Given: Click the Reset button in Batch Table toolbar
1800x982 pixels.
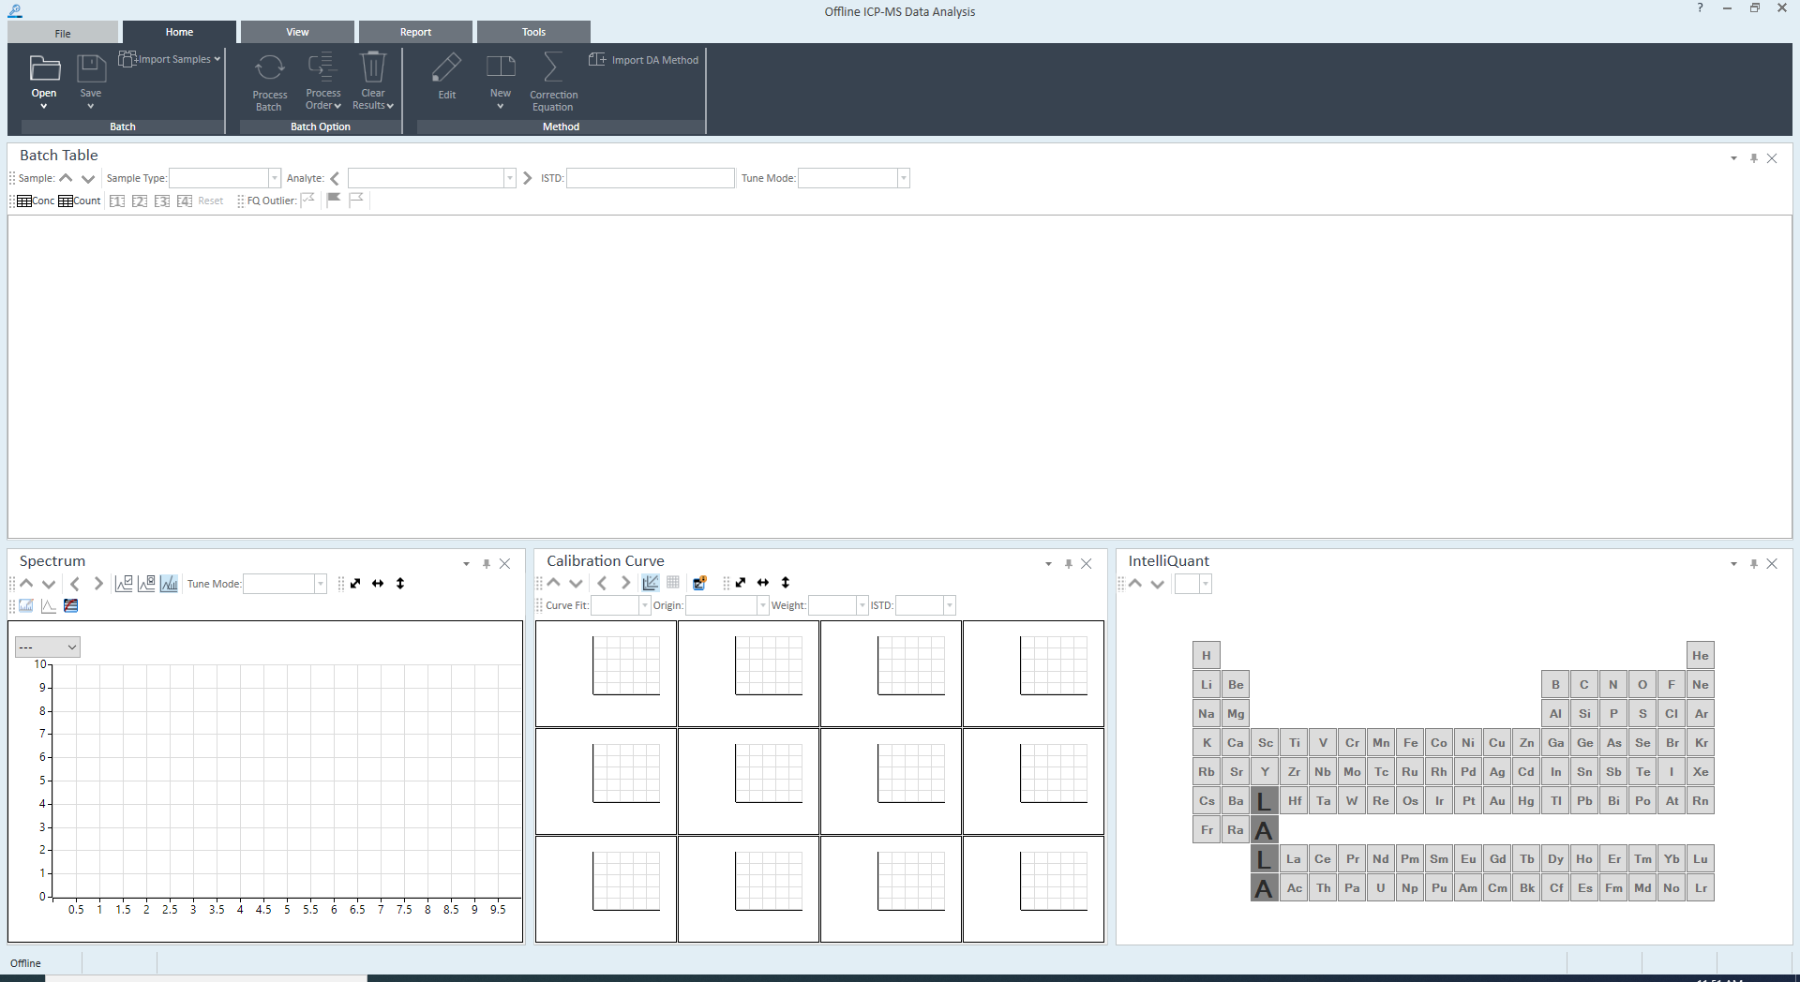Looking at the screenshot, I should point(211,201).
